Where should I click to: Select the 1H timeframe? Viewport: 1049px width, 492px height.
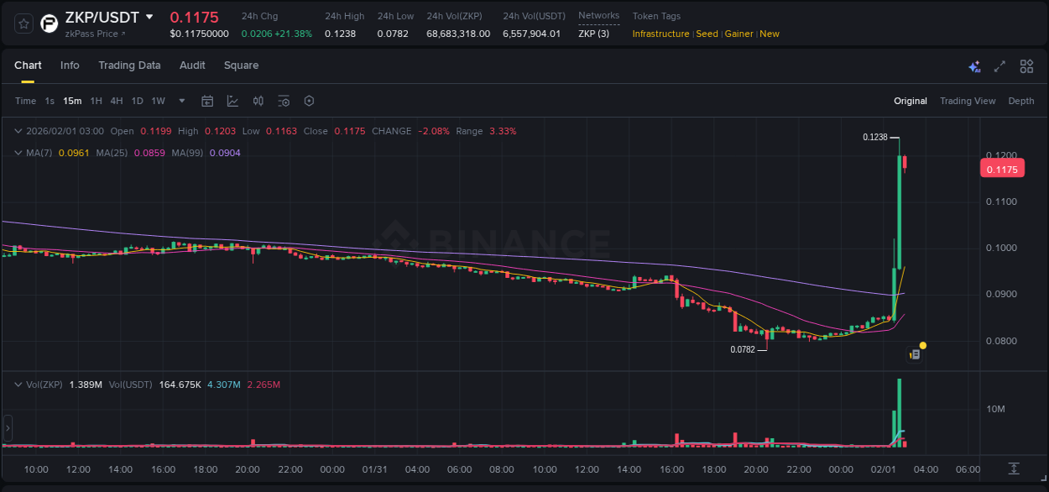[97, 101]
